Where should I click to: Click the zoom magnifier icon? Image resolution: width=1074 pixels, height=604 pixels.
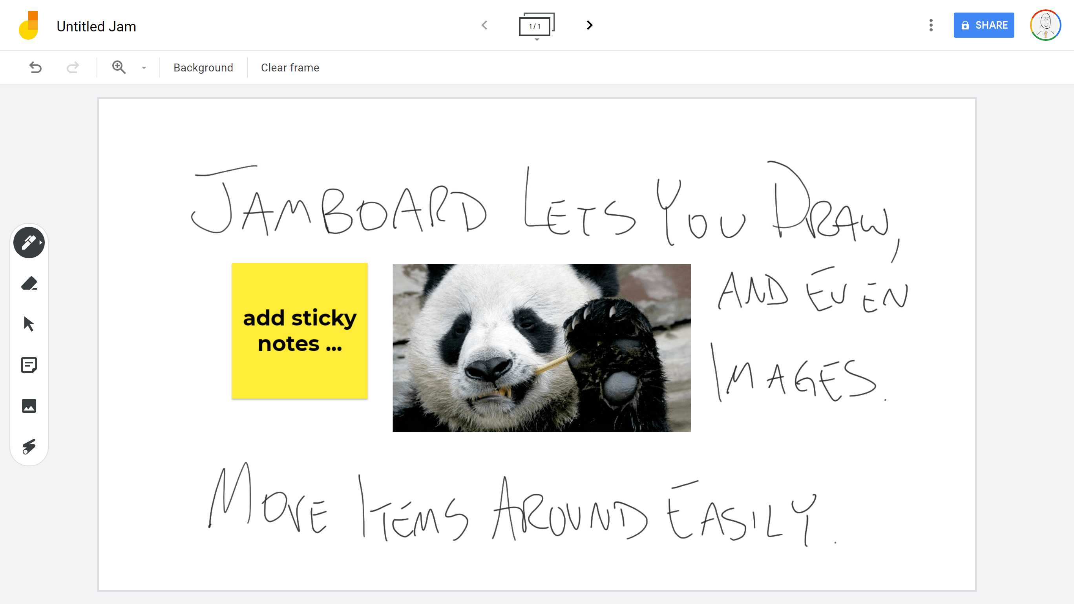119,67
